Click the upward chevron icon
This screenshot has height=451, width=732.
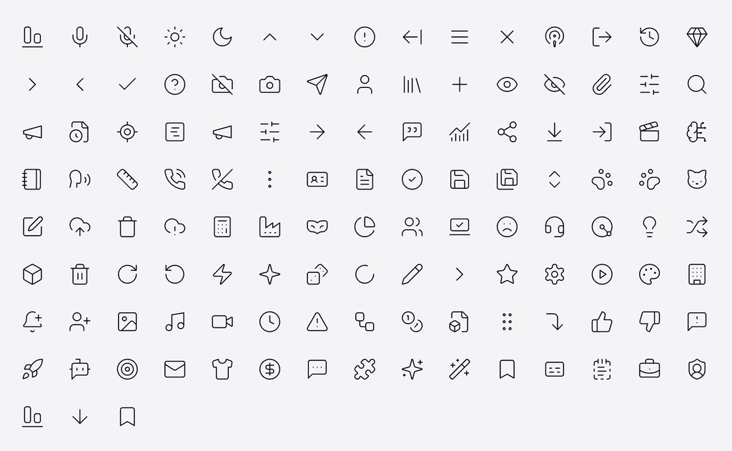269,37
